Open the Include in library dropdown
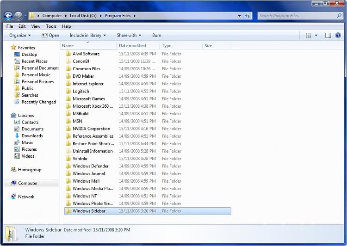Viewport: 347px width, 246px height. 87,36
